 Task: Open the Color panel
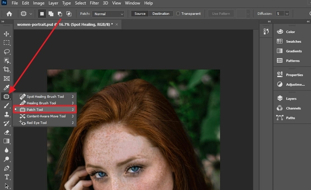290,32
